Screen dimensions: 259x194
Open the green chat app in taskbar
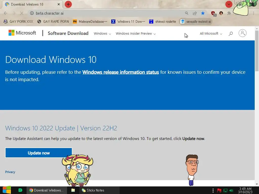click(20, 190)
